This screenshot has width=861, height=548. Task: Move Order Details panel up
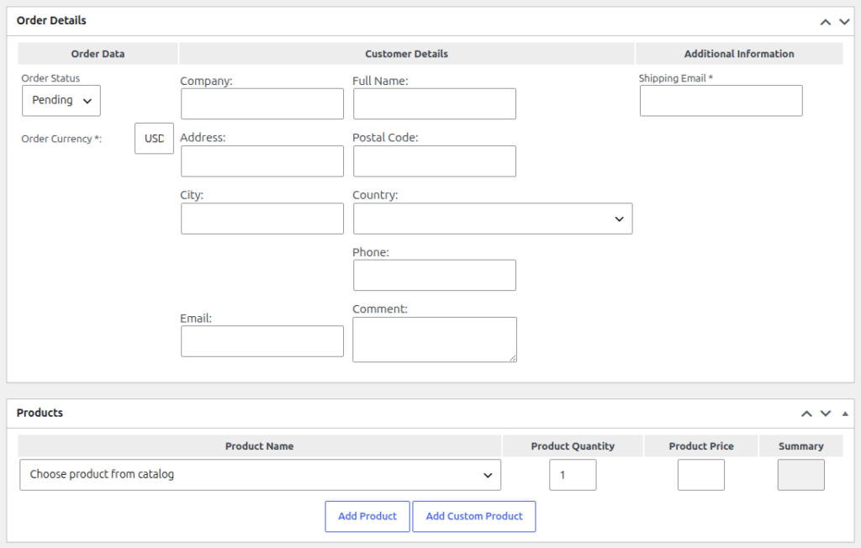tap(826, 22)
